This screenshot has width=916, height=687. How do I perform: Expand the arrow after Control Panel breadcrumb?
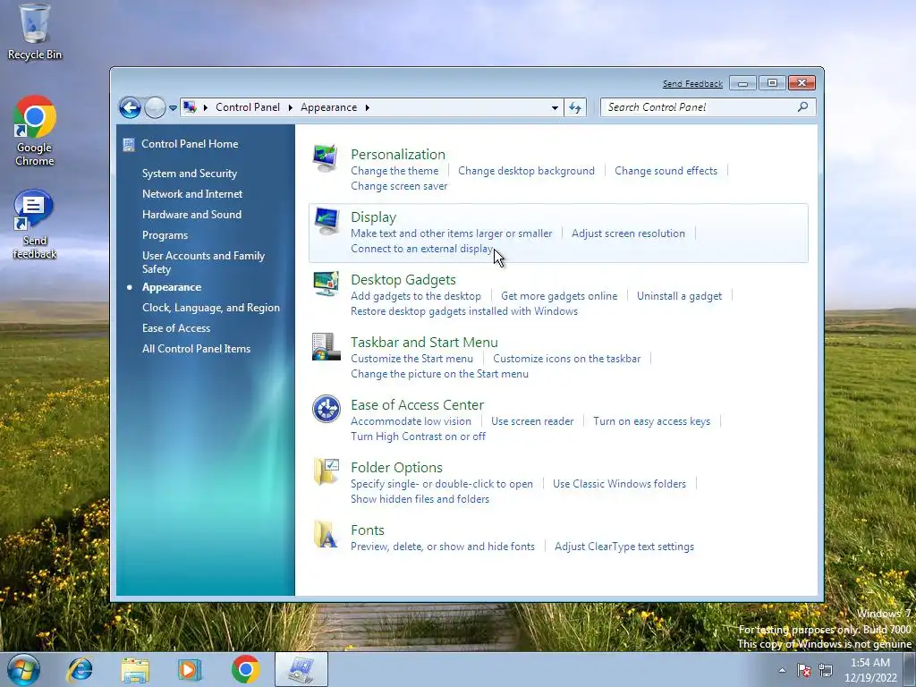(291, 107)
